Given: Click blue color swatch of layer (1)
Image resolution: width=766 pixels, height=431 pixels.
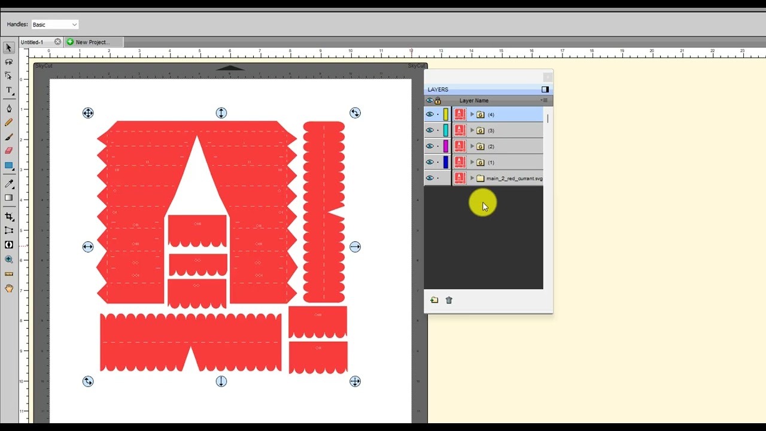Looking at the screenshot, I should tap(445, 162).
